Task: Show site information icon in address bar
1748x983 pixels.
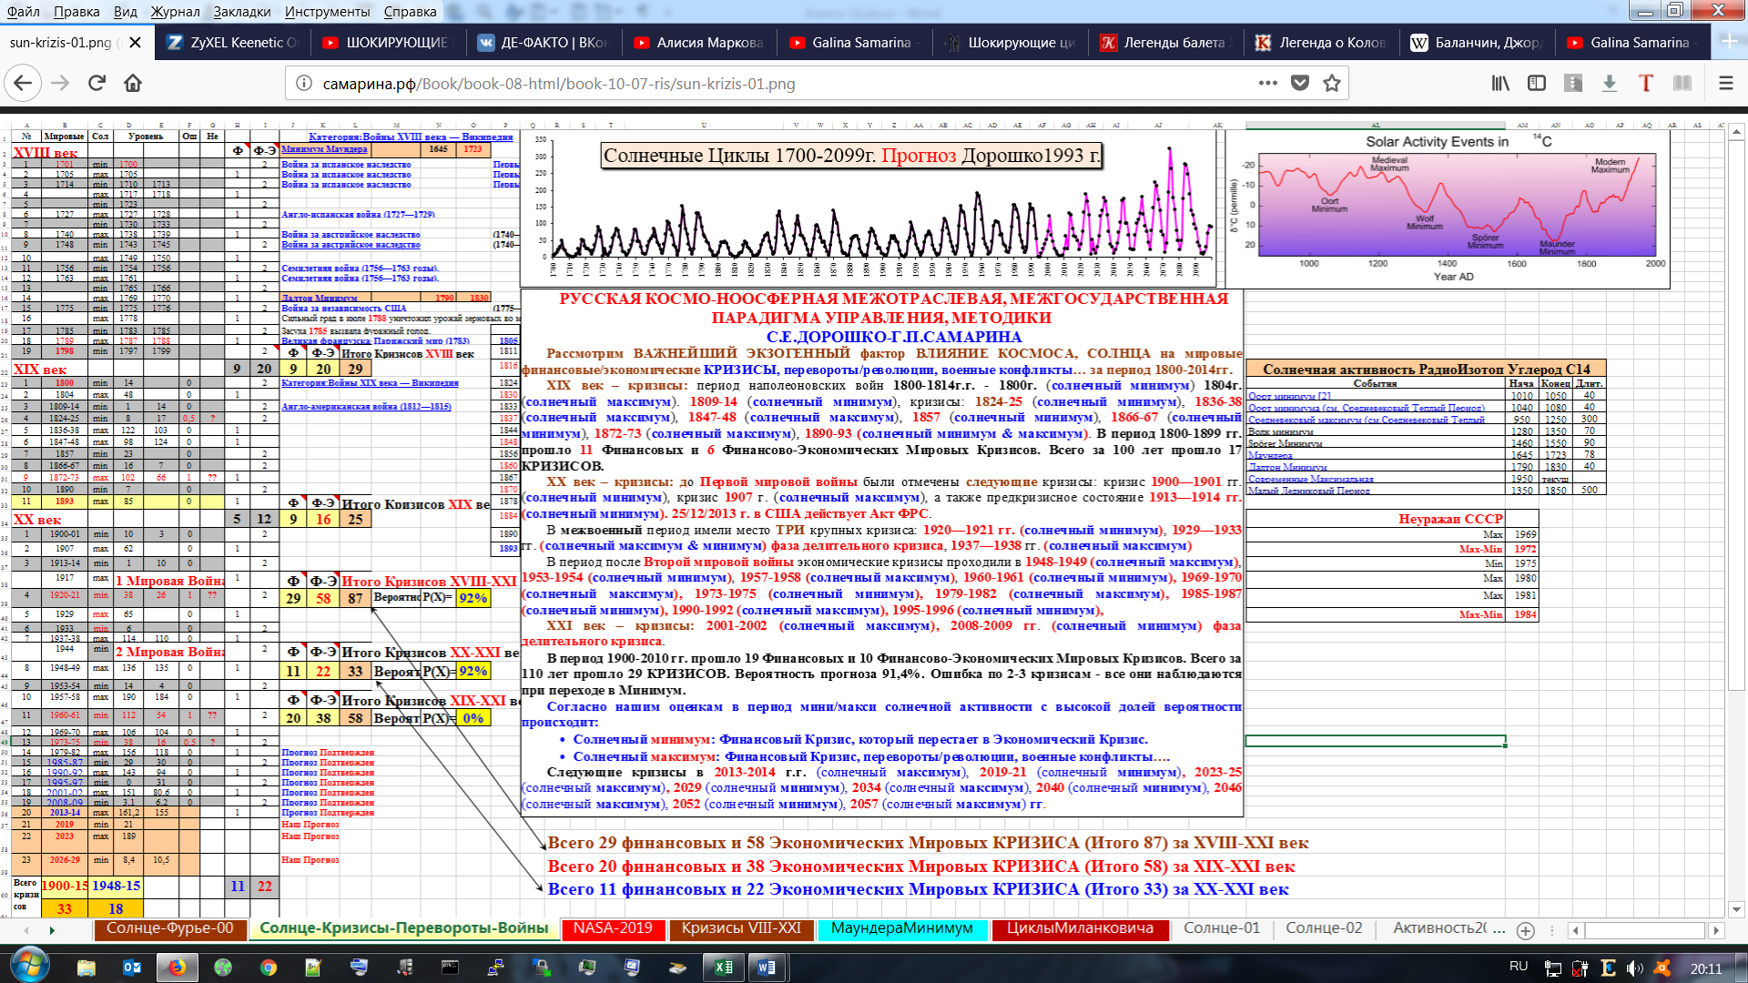Action: coord(303,84)
